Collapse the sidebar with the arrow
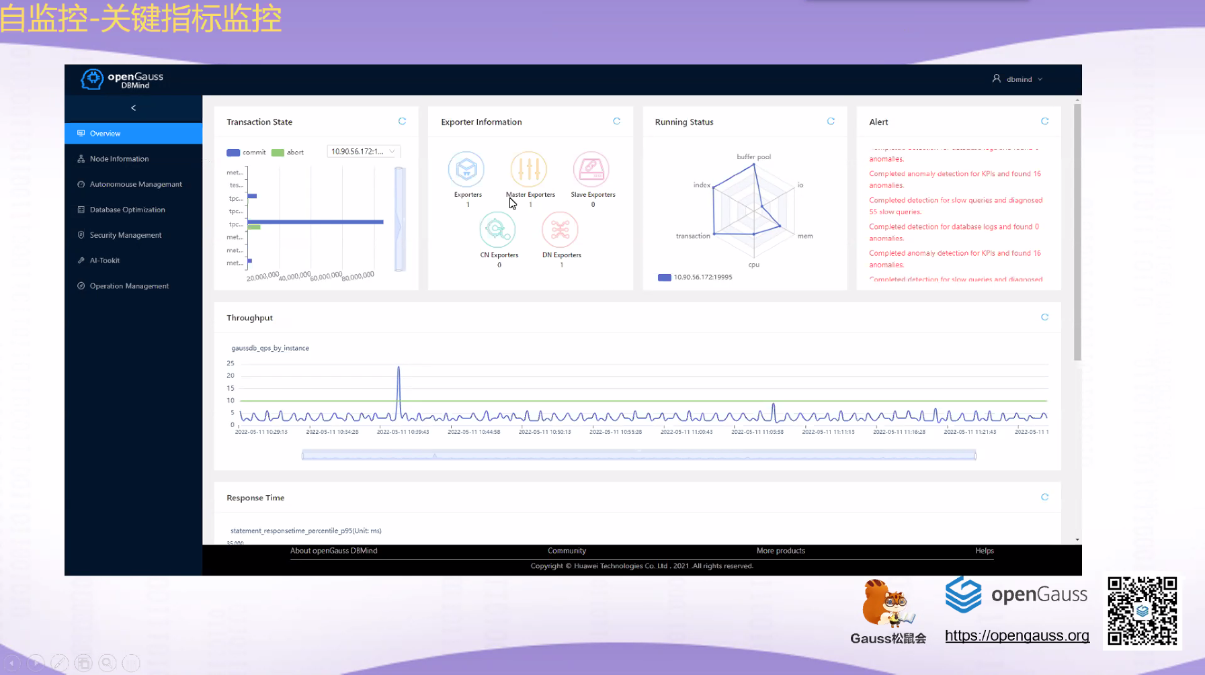The width and height of the screenshot is (1205, 675). (x=133, y=107)
